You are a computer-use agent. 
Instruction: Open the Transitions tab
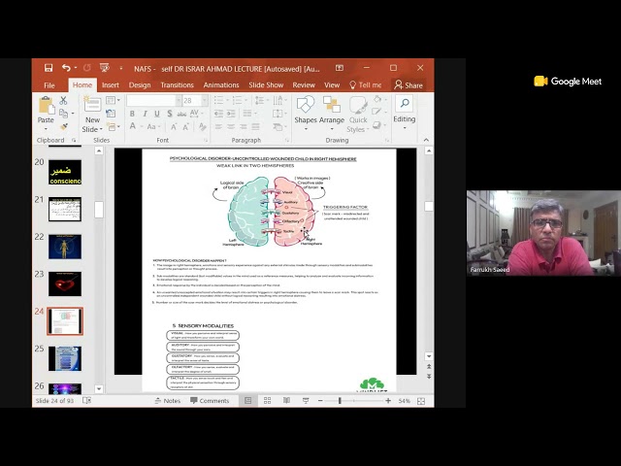[177, 84]
